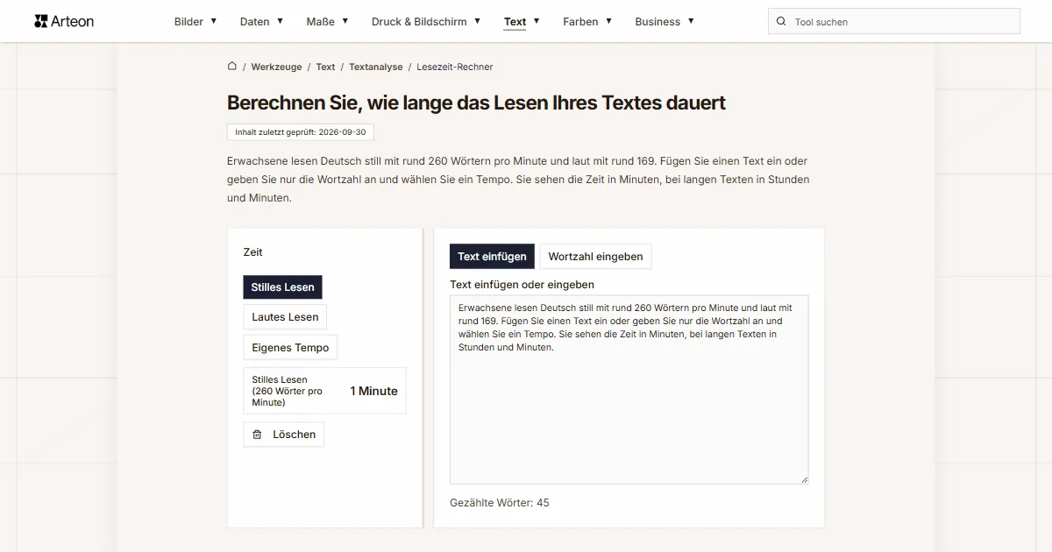The image size is (1052, 552).
Task: Open the Farben menu
Action: [580, 21]
